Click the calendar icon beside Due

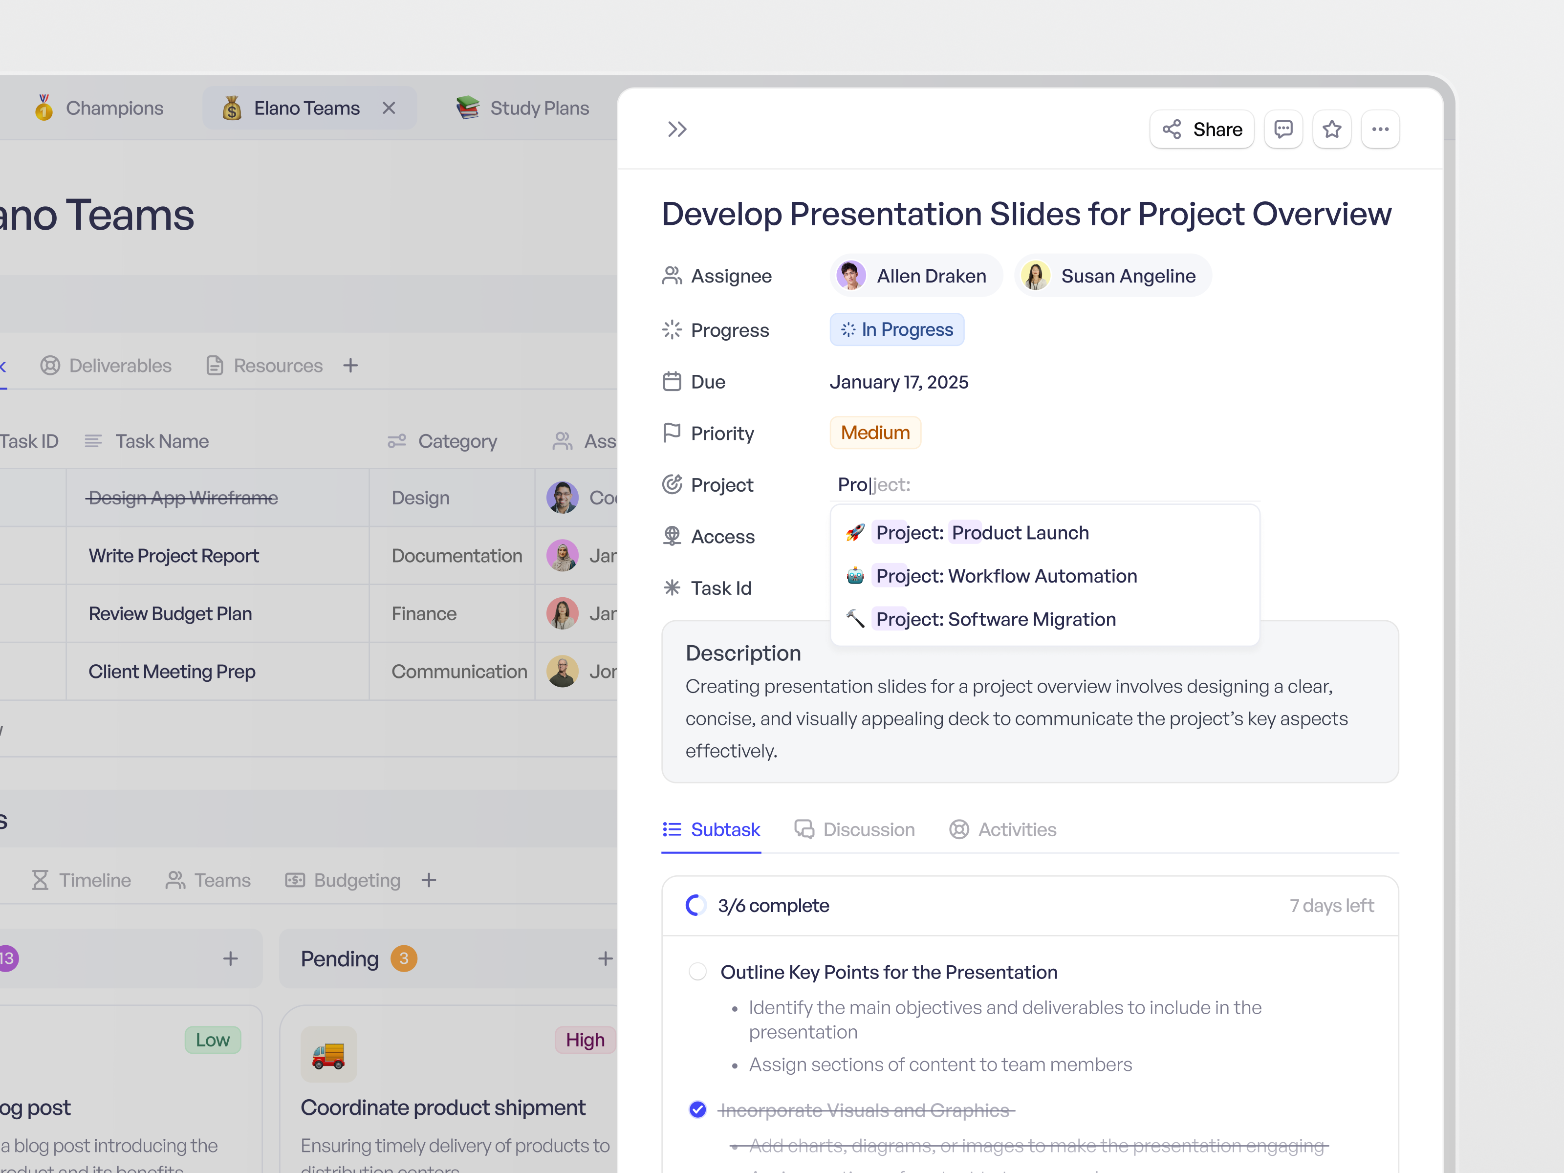coord(672,381)
